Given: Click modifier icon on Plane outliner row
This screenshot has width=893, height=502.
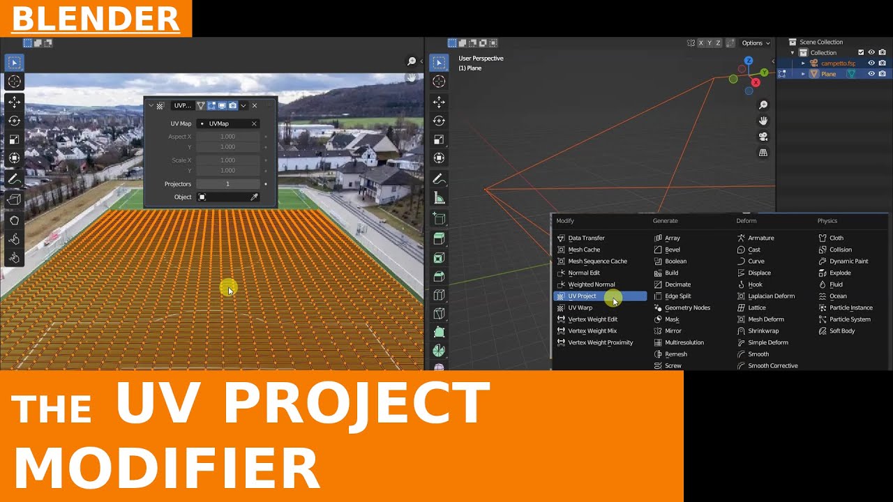Looking at the screenshot, I should [851, 74].
